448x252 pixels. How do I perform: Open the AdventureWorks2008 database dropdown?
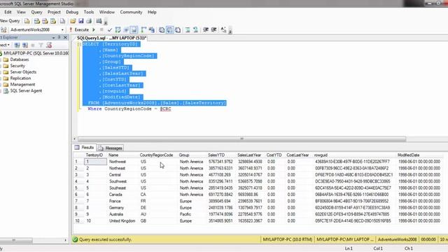coord(62,29)
